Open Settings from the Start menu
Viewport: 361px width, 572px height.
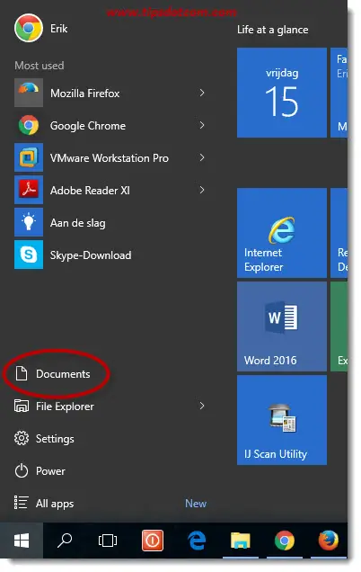44,439
